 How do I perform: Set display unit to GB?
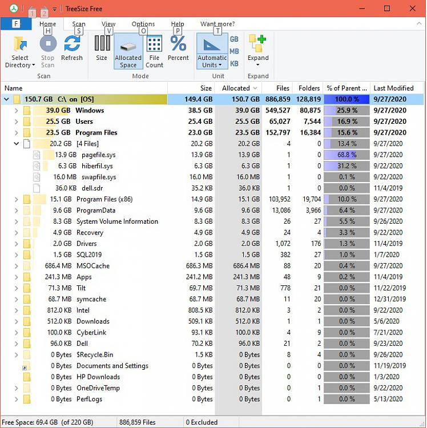(x=234, y=39)
